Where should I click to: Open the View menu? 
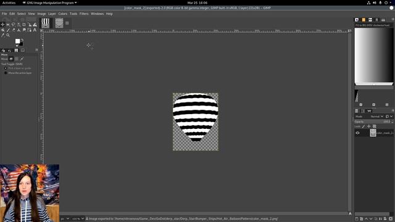[31, 14]
